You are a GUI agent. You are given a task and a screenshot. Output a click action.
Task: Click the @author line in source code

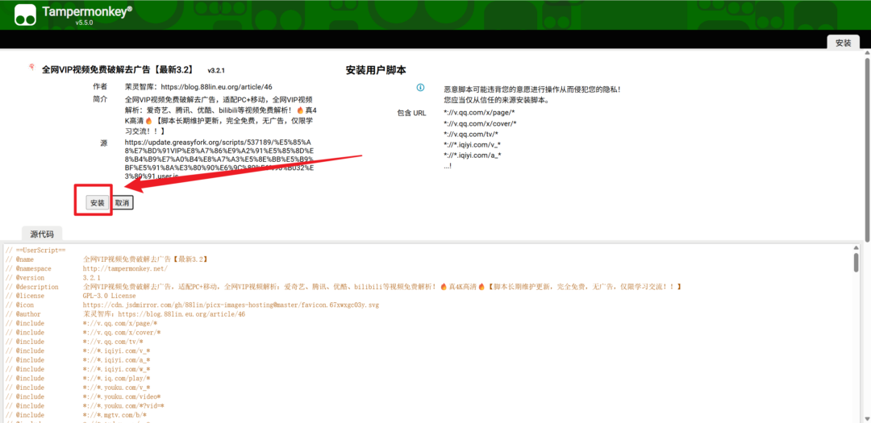click(x=125, y=314)
